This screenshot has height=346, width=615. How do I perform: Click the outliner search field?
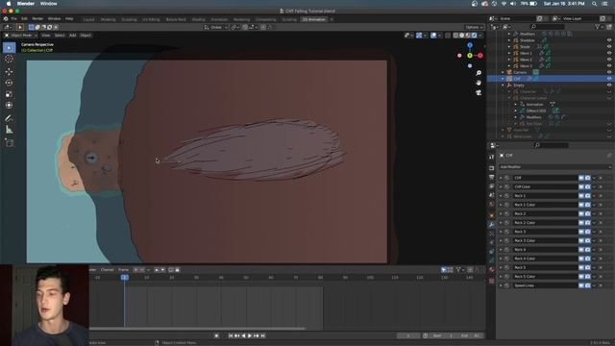point(547,27)
